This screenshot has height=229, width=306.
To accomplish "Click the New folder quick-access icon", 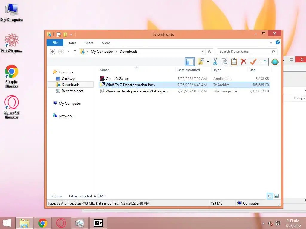I will [x=65, y=35].
